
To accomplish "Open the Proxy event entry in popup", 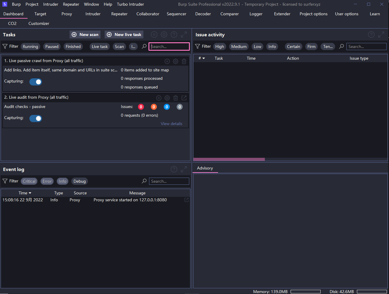I will pos(187,200).
